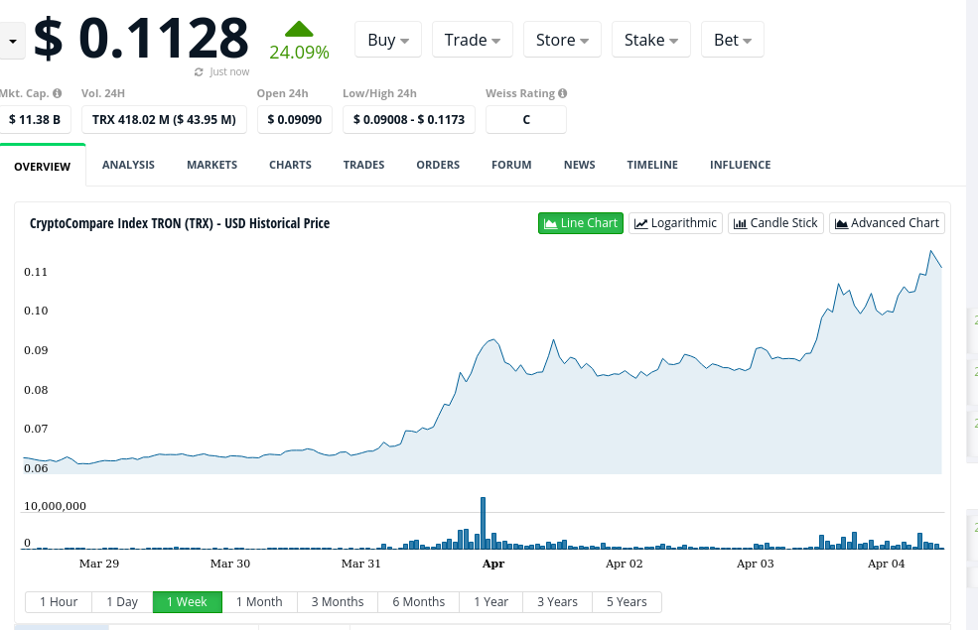Open the Bet dropdown button

732,40
